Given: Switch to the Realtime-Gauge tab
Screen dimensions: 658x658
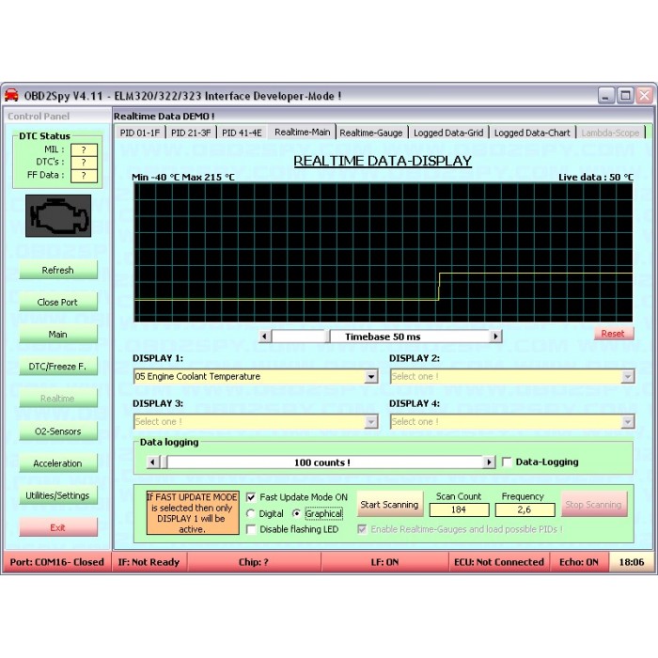Looking at the screenshot, I should point(373,133).
